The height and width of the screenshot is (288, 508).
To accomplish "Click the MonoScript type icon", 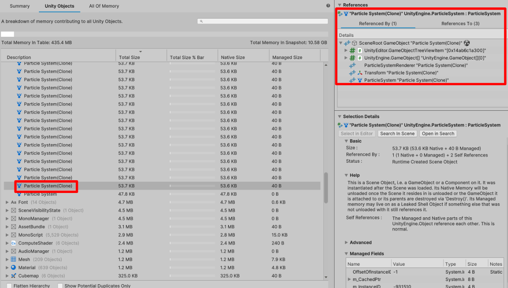I will pyautogui.click(x=13, y=235).
